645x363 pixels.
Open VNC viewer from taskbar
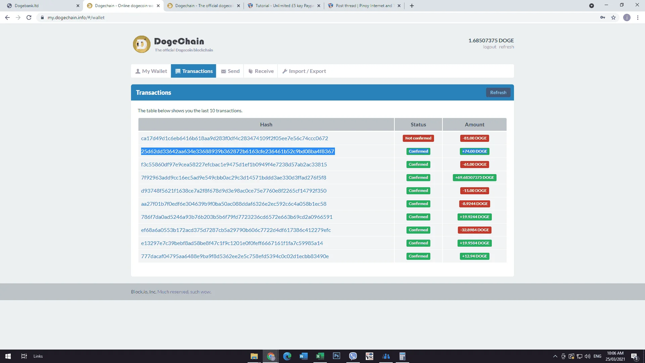pos(369,356)
